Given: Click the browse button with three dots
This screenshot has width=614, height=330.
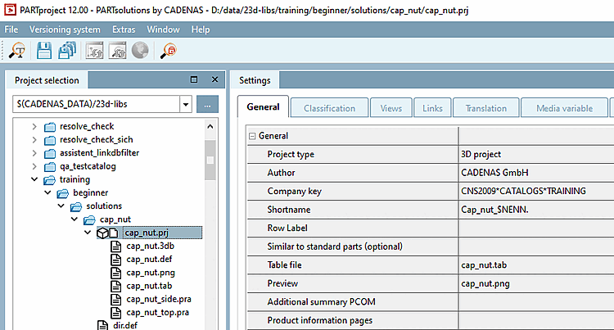Looking at the screenshot, I should [208, 105].
